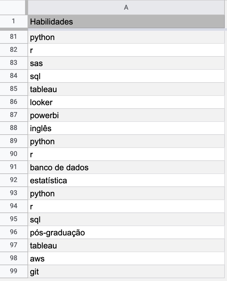
Task: Select the sql cell in row 95
Action: [126, 219]
